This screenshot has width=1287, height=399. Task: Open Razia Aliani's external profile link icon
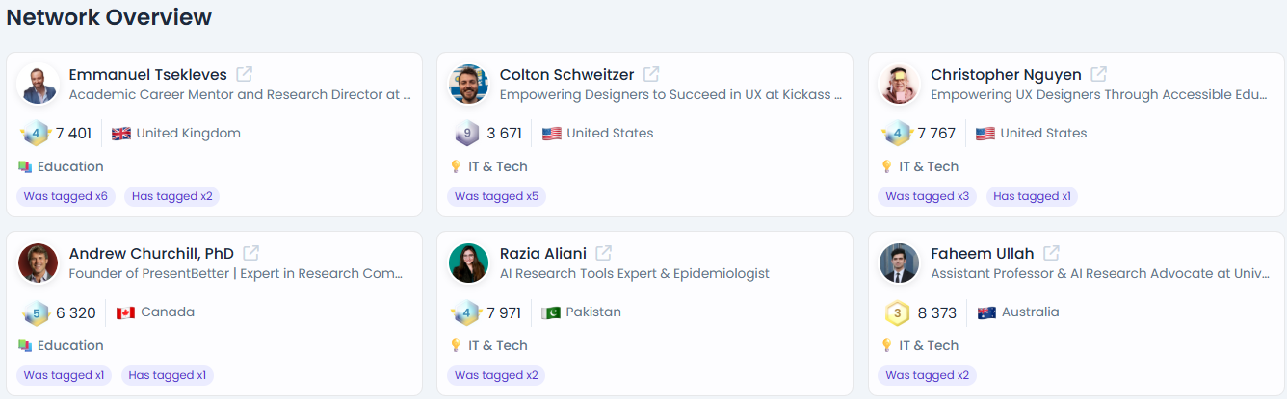point(603,253)
